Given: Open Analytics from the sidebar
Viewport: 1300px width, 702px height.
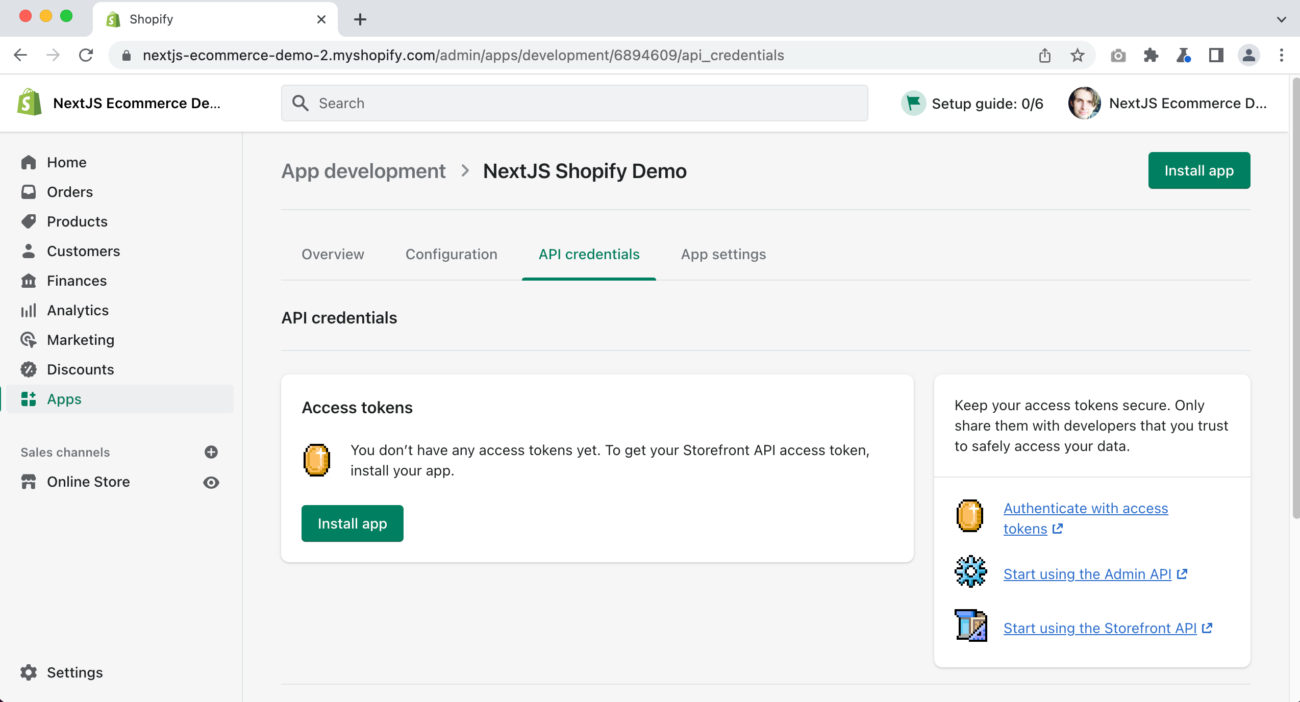Looking at the screenshot, I should (x=78, y=310).
